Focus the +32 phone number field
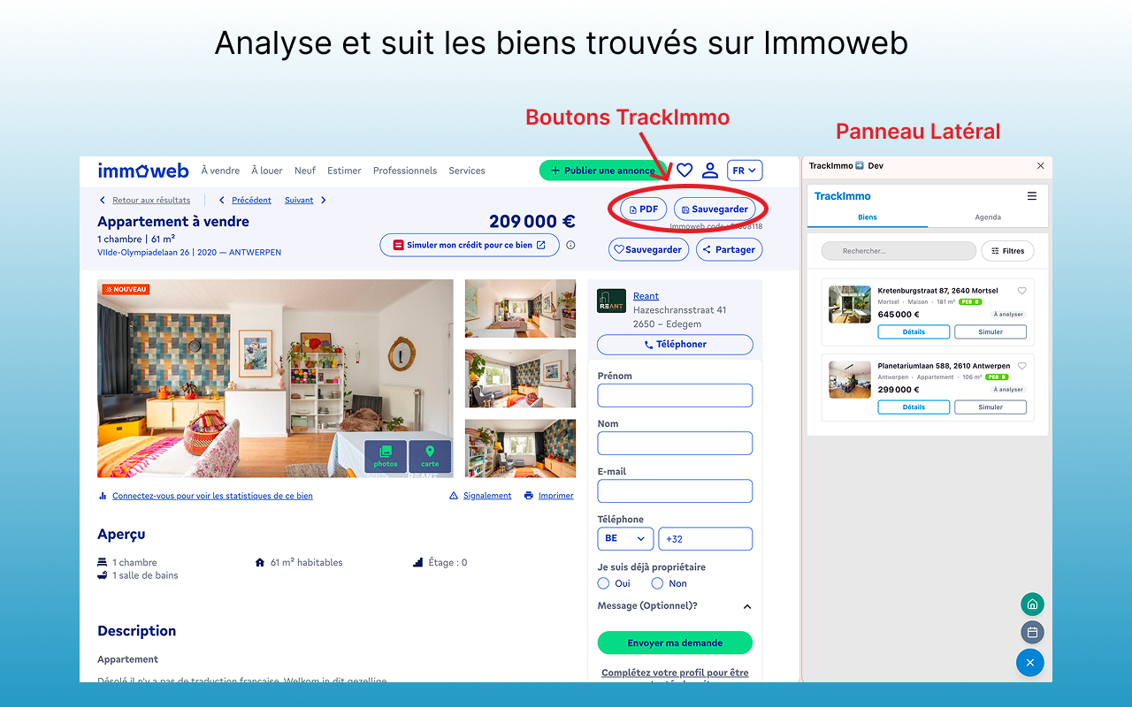This screenshot has width=1132, height=707. (706, 538)
